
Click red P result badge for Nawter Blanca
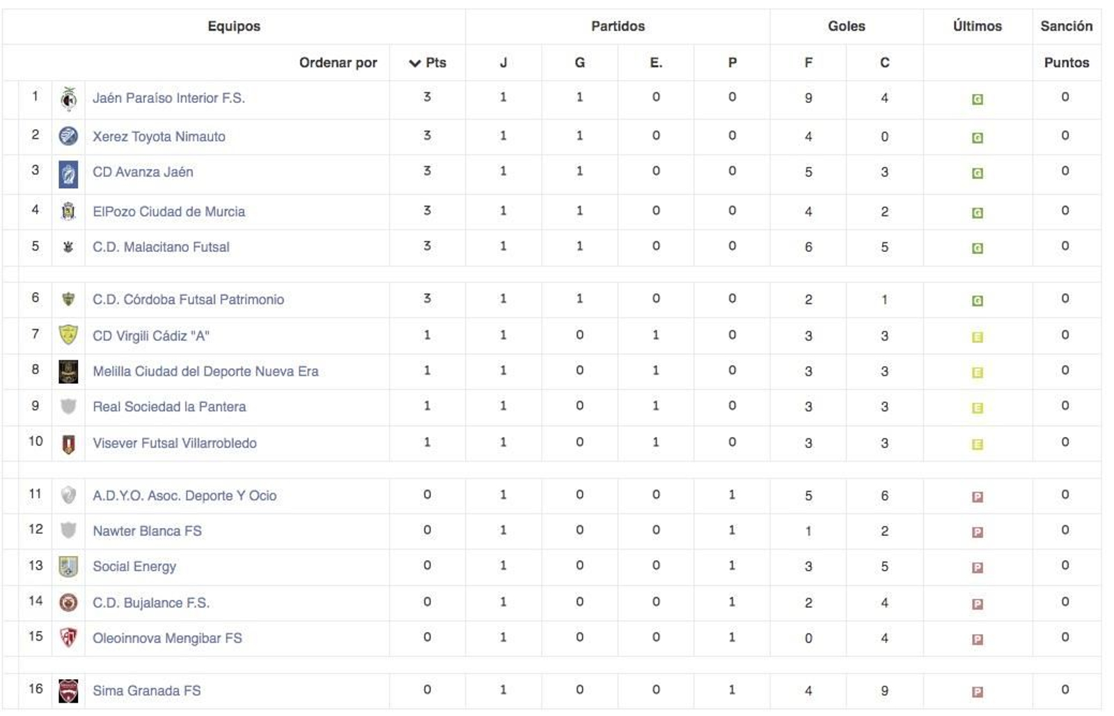point(977,532)
